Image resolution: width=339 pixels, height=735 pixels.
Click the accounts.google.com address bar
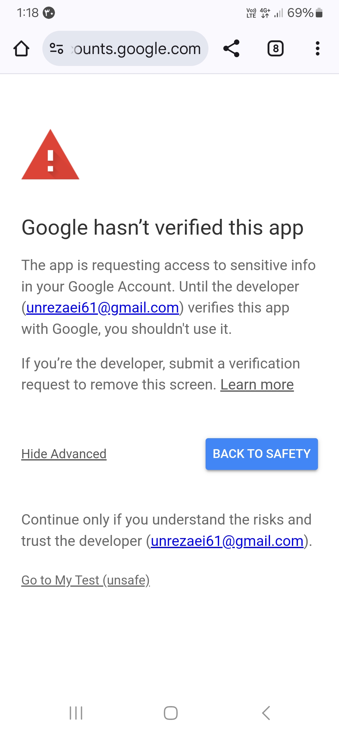(137, 49)
